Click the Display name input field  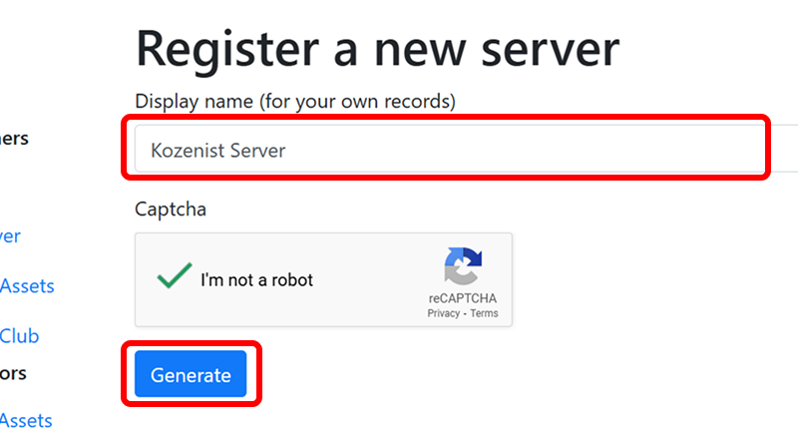point(466,149)
